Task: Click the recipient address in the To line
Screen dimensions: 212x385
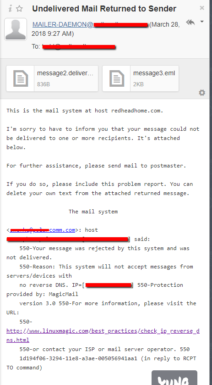Action: pos(78,46)
